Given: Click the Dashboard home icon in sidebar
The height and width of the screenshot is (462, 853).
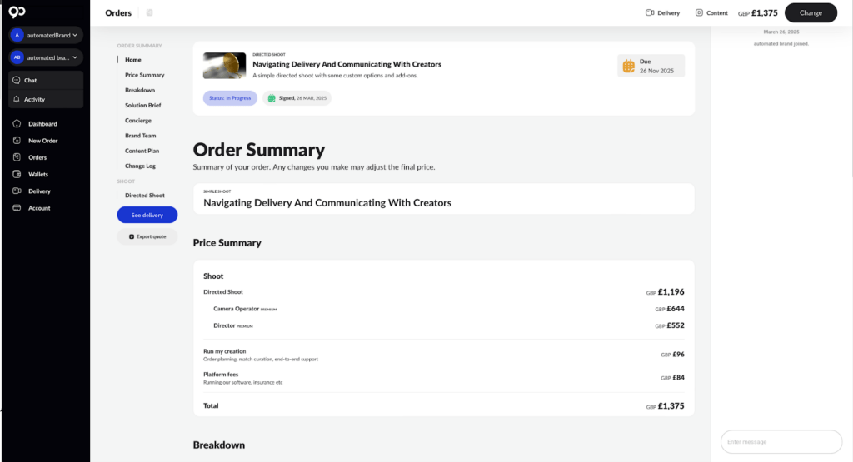Looking at the screenshot, I should [17, 124].
